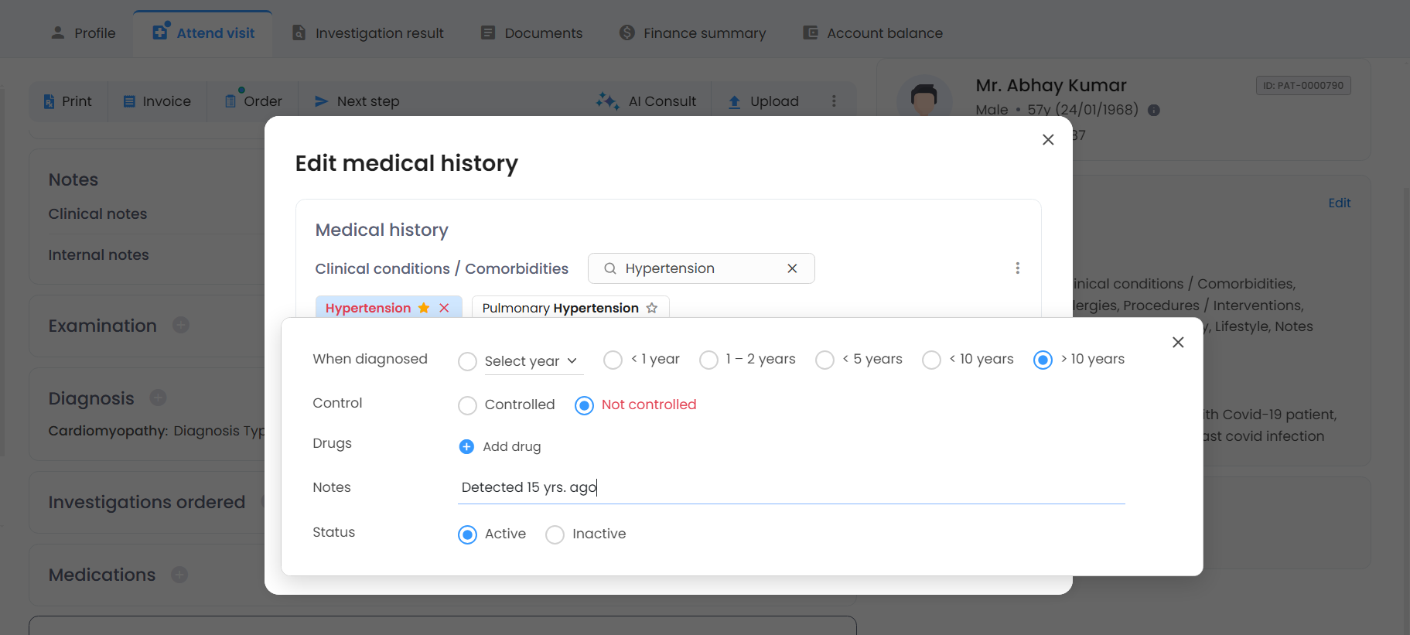Star the Pulmonary Hypertension tag

click(652, 308)
